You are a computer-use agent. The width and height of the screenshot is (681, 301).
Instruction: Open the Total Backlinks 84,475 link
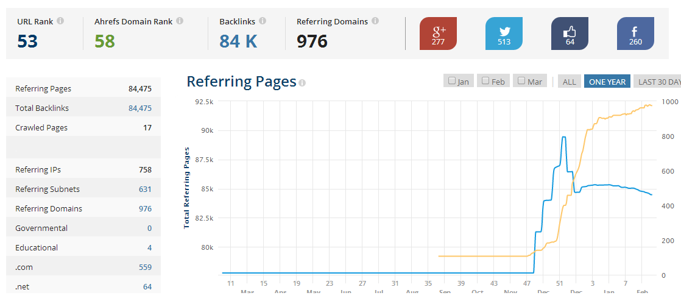(x=140, y=108)
